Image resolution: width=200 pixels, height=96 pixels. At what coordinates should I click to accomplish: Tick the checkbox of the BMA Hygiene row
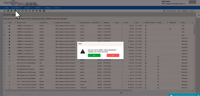point(4,75)
